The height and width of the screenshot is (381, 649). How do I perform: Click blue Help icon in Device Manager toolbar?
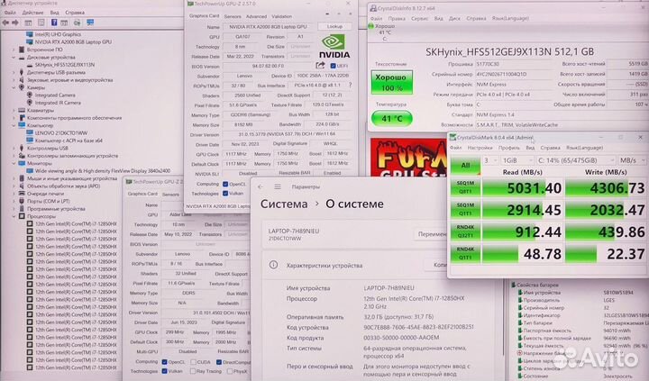54,23
